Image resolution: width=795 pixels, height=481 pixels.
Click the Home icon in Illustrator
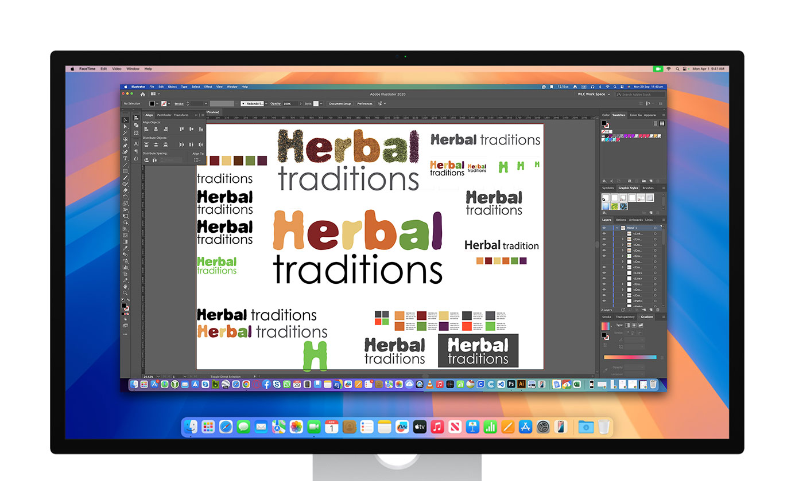[x=142, y=94]
